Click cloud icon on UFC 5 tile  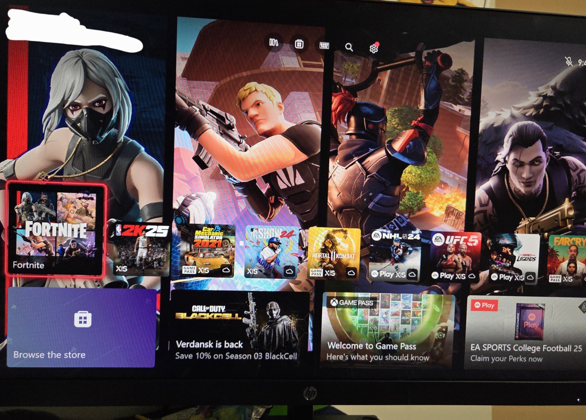click(472, 276)
